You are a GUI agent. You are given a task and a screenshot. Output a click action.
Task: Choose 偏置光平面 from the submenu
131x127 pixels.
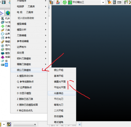pyautogui.click(x=62, y=82)
